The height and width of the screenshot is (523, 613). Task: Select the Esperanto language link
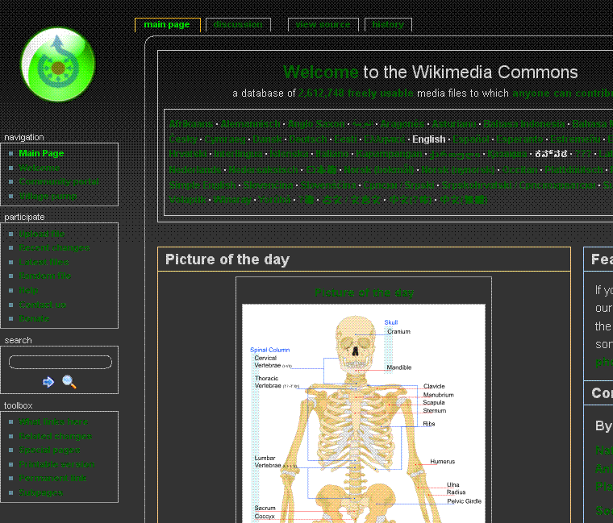pyautogui.click(x=519, y=139)
